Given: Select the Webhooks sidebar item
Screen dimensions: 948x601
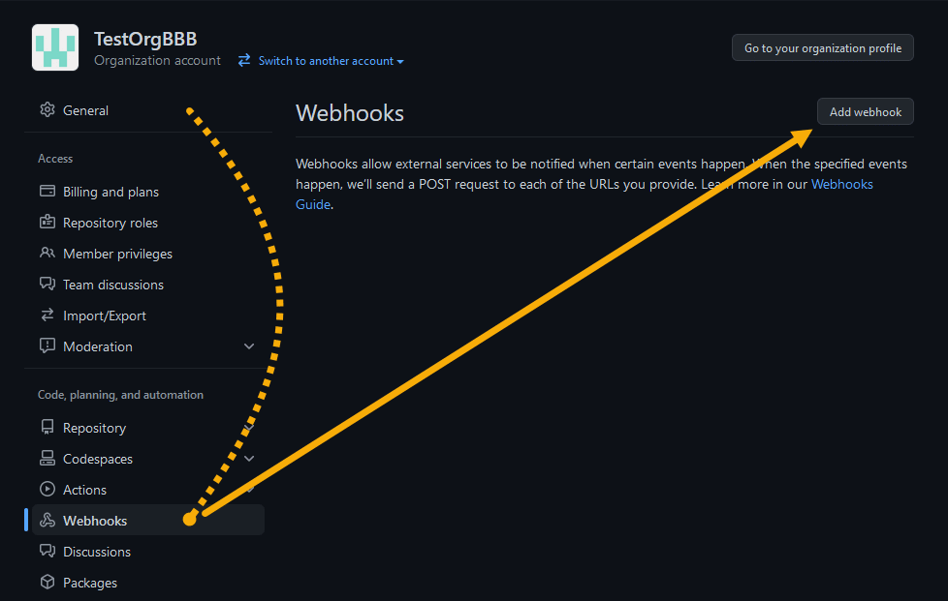Looking at the screenshot, I should pyautogui.click(x=95, y=521).
